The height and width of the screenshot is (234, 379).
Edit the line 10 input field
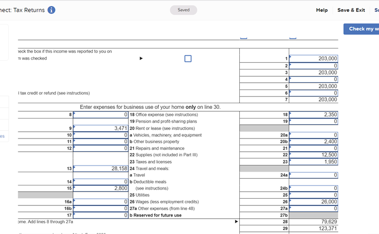100,135
